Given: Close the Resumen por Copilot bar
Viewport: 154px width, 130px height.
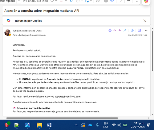Looking at the screenshot, I should click(x=145, y=21).
